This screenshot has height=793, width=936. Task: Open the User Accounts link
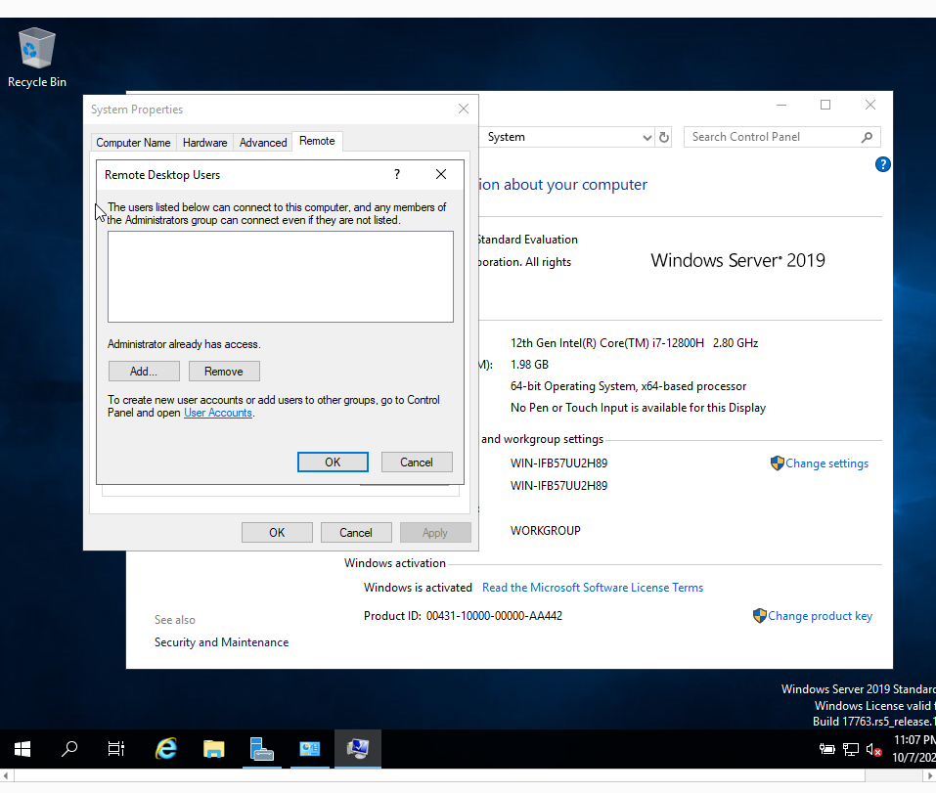pyautogui.click(x=218, y=413)
